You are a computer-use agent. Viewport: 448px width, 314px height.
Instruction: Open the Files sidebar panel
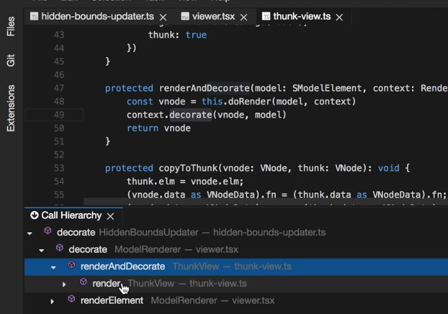(11, 26)
